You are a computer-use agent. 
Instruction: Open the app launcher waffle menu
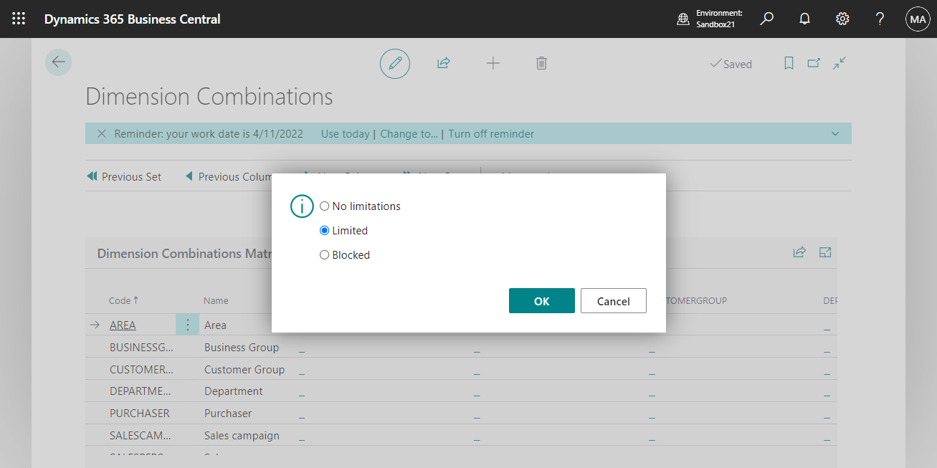pos(19,19)
